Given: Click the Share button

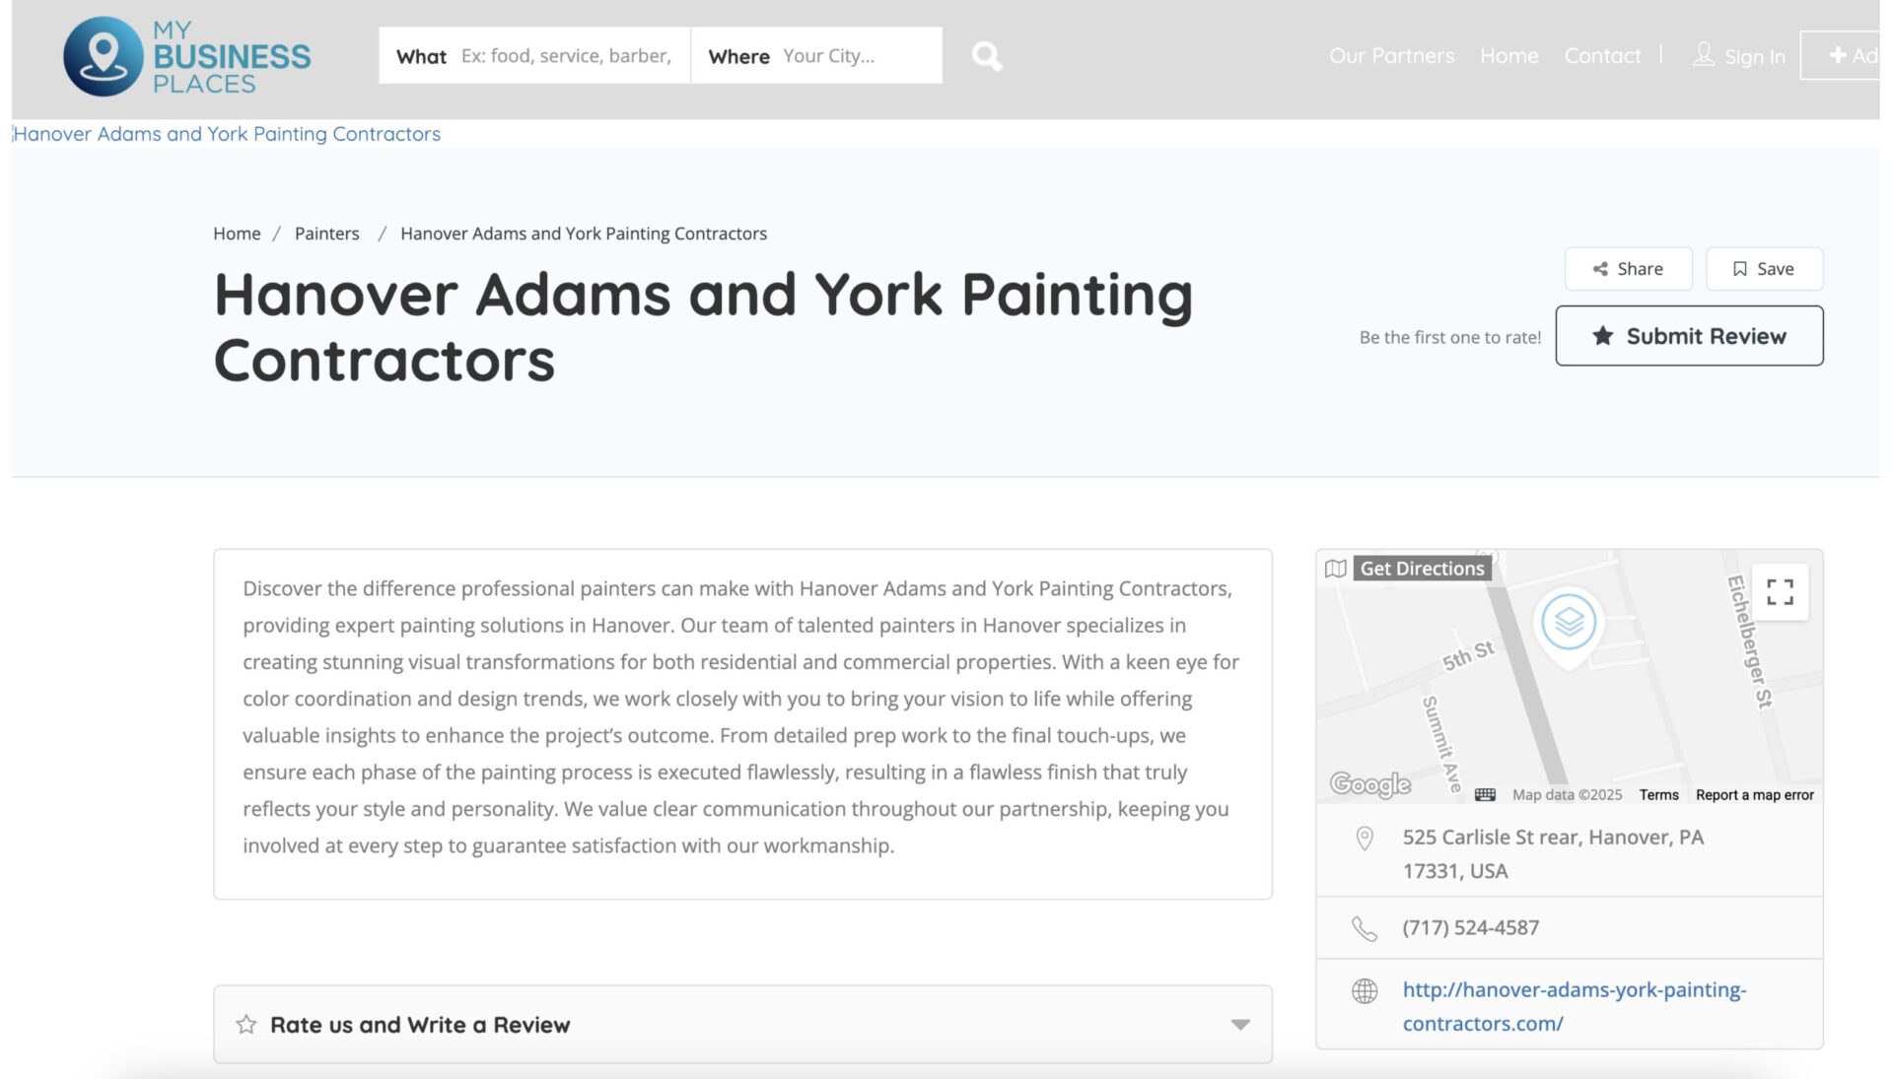Looking at the screenshot, I should tap(1628, 269).
